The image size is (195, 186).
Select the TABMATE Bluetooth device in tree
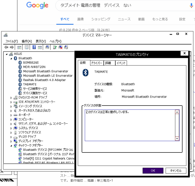click(29, 84)
